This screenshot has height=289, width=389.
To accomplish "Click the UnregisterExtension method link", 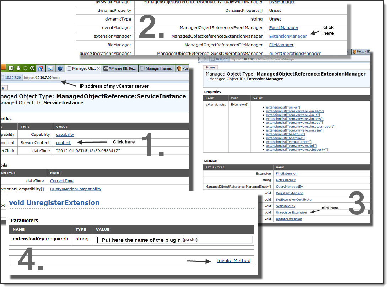I will click(x=291, y=212).
